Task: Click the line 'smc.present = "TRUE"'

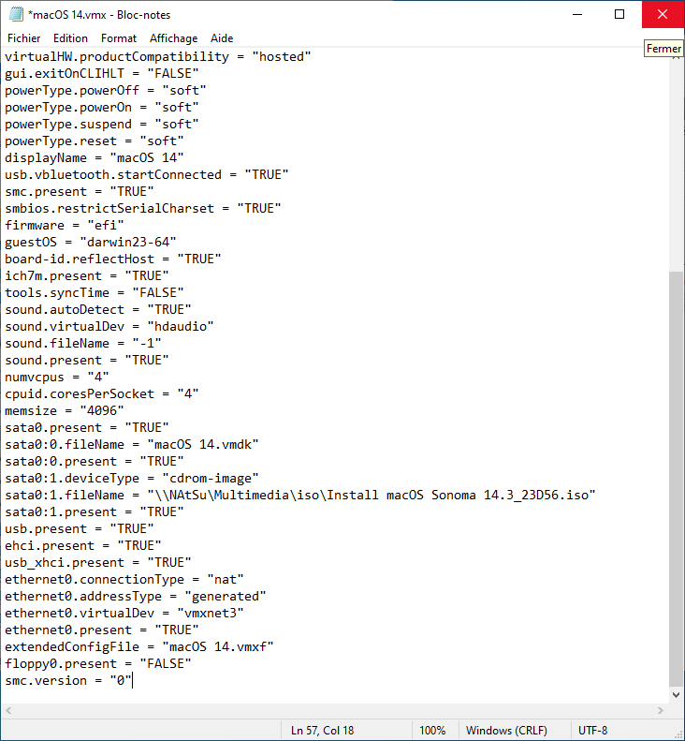Action: coord(80,191)
